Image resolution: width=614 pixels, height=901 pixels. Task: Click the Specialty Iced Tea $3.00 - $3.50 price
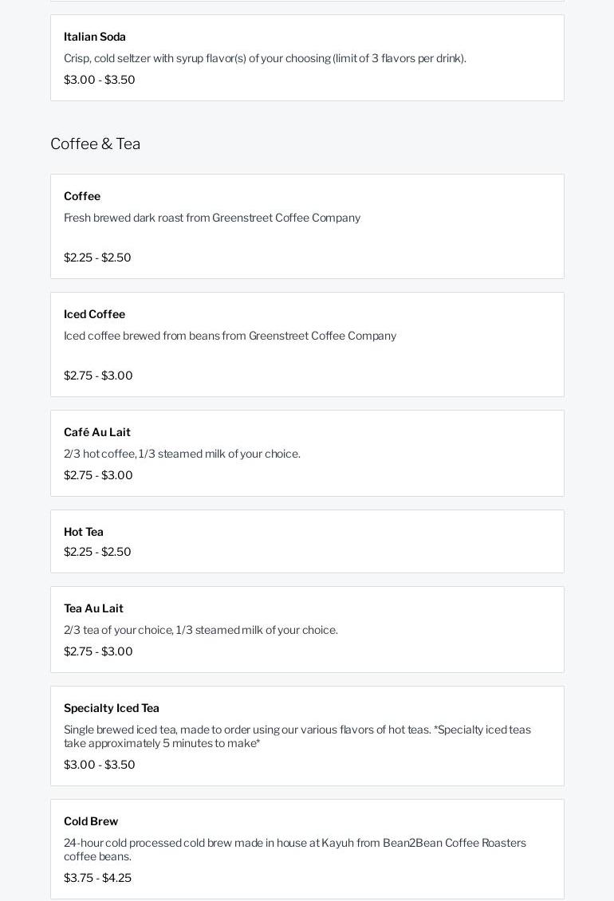(x=100, y=765)
